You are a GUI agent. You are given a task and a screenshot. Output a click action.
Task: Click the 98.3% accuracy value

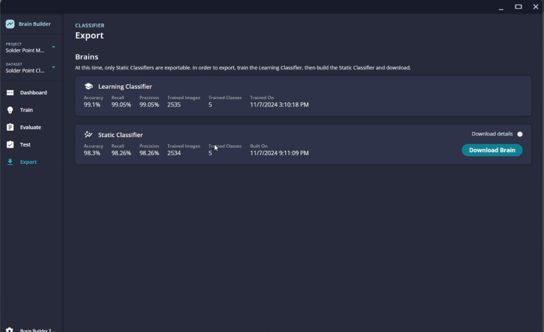pyautogui.click(x=92, y=153)
